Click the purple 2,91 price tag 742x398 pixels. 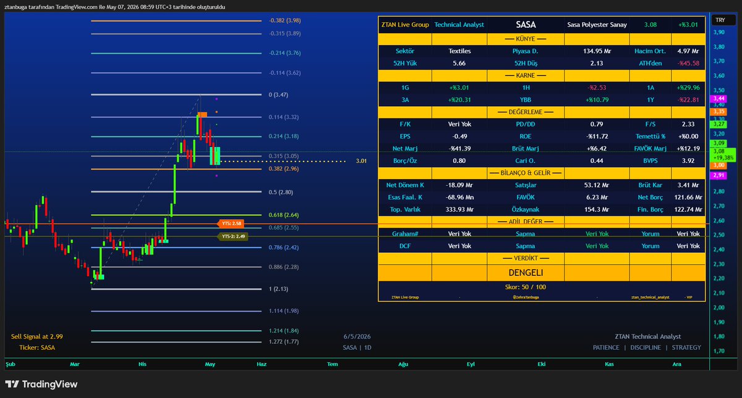pyautogui.click(x=719, y=175)
